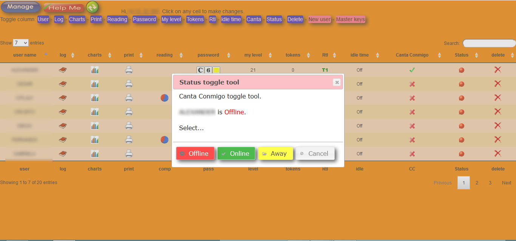
Task: Click the Help Me button
Action: [63, 8]
